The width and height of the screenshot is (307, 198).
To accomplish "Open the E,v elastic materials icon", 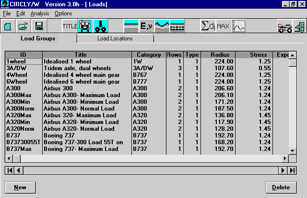I will (x=146, y=26).
